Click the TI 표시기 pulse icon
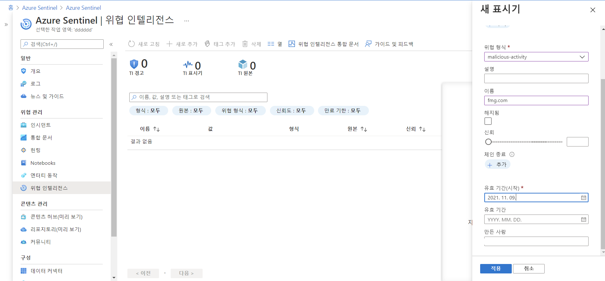Screen dimensions: 605x281 [x=188, y=64]
